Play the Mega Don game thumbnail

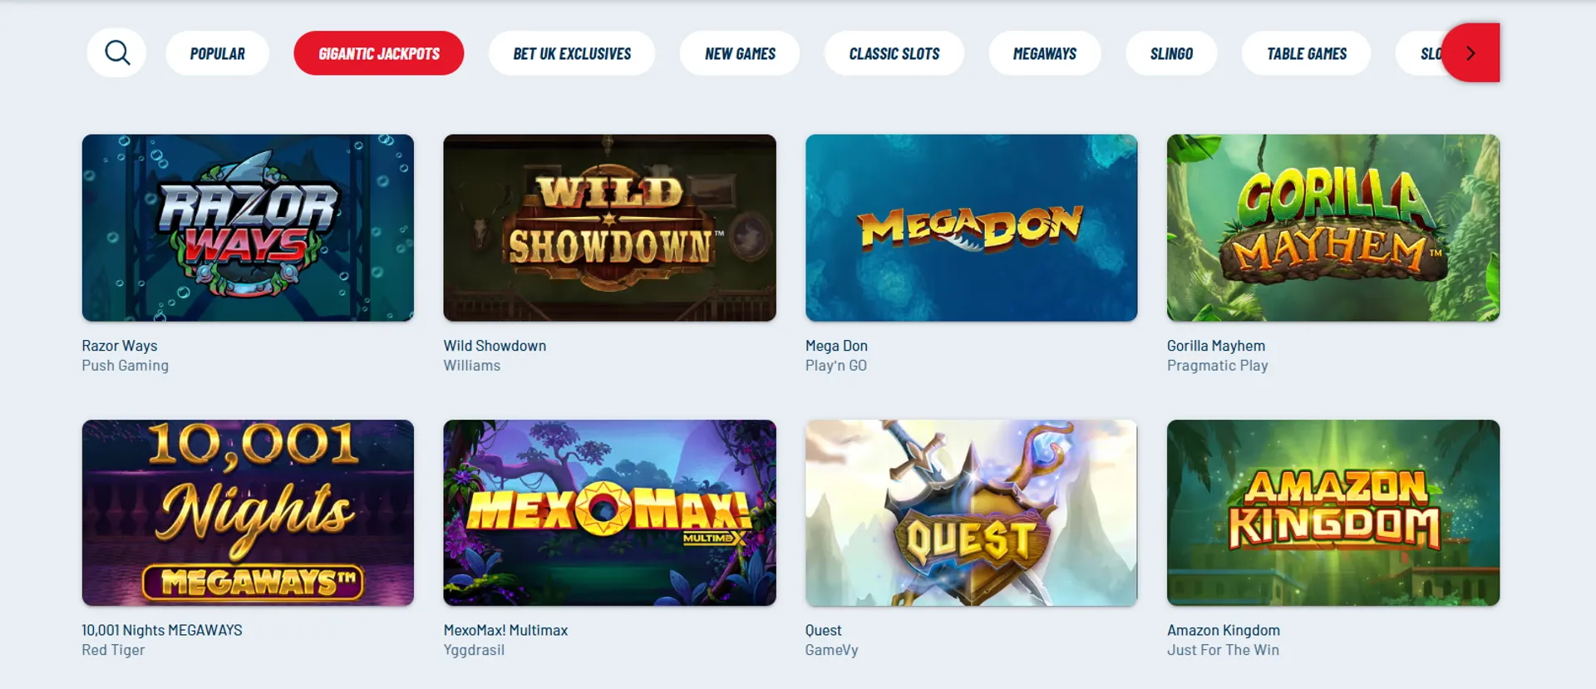point(971,228)
